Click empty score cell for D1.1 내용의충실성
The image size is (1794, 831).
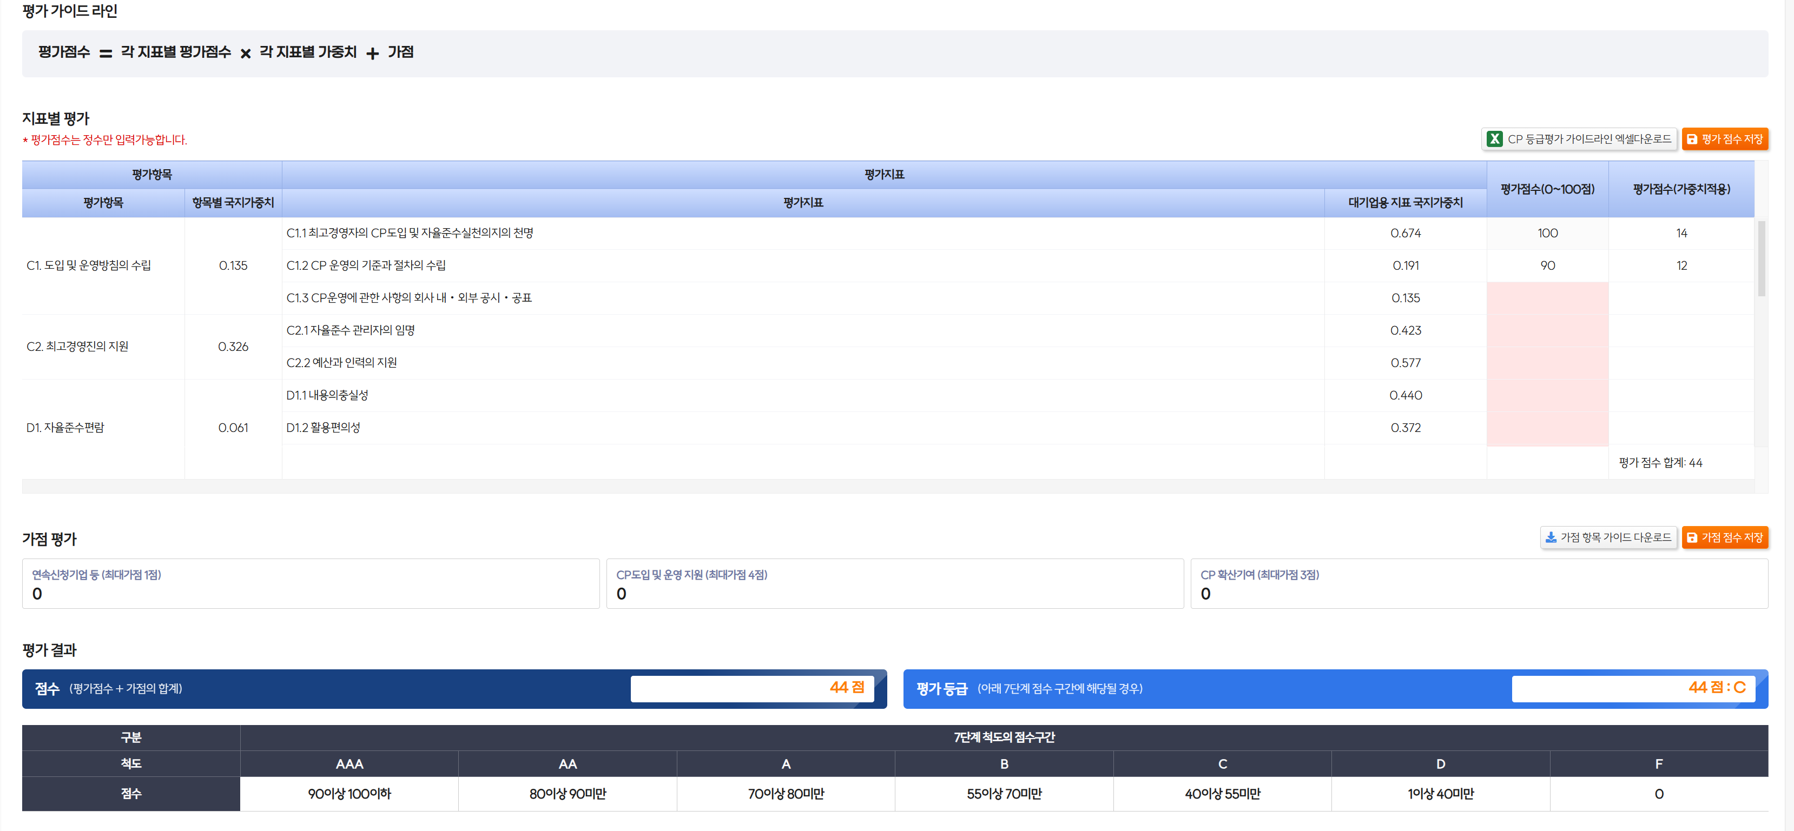[1547, 395]
